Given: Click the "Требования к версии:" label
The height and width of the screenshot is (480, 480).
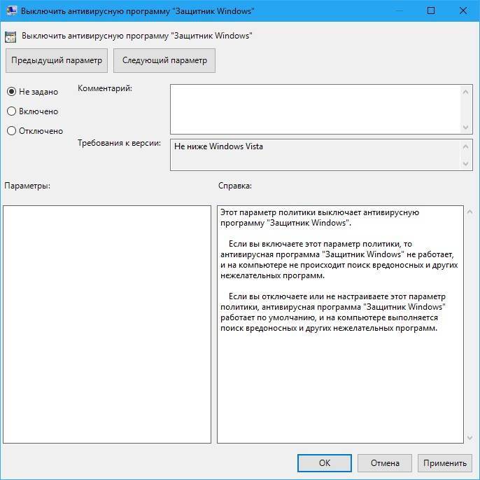Looking at the screenshot, I should (x=119, y=143).
